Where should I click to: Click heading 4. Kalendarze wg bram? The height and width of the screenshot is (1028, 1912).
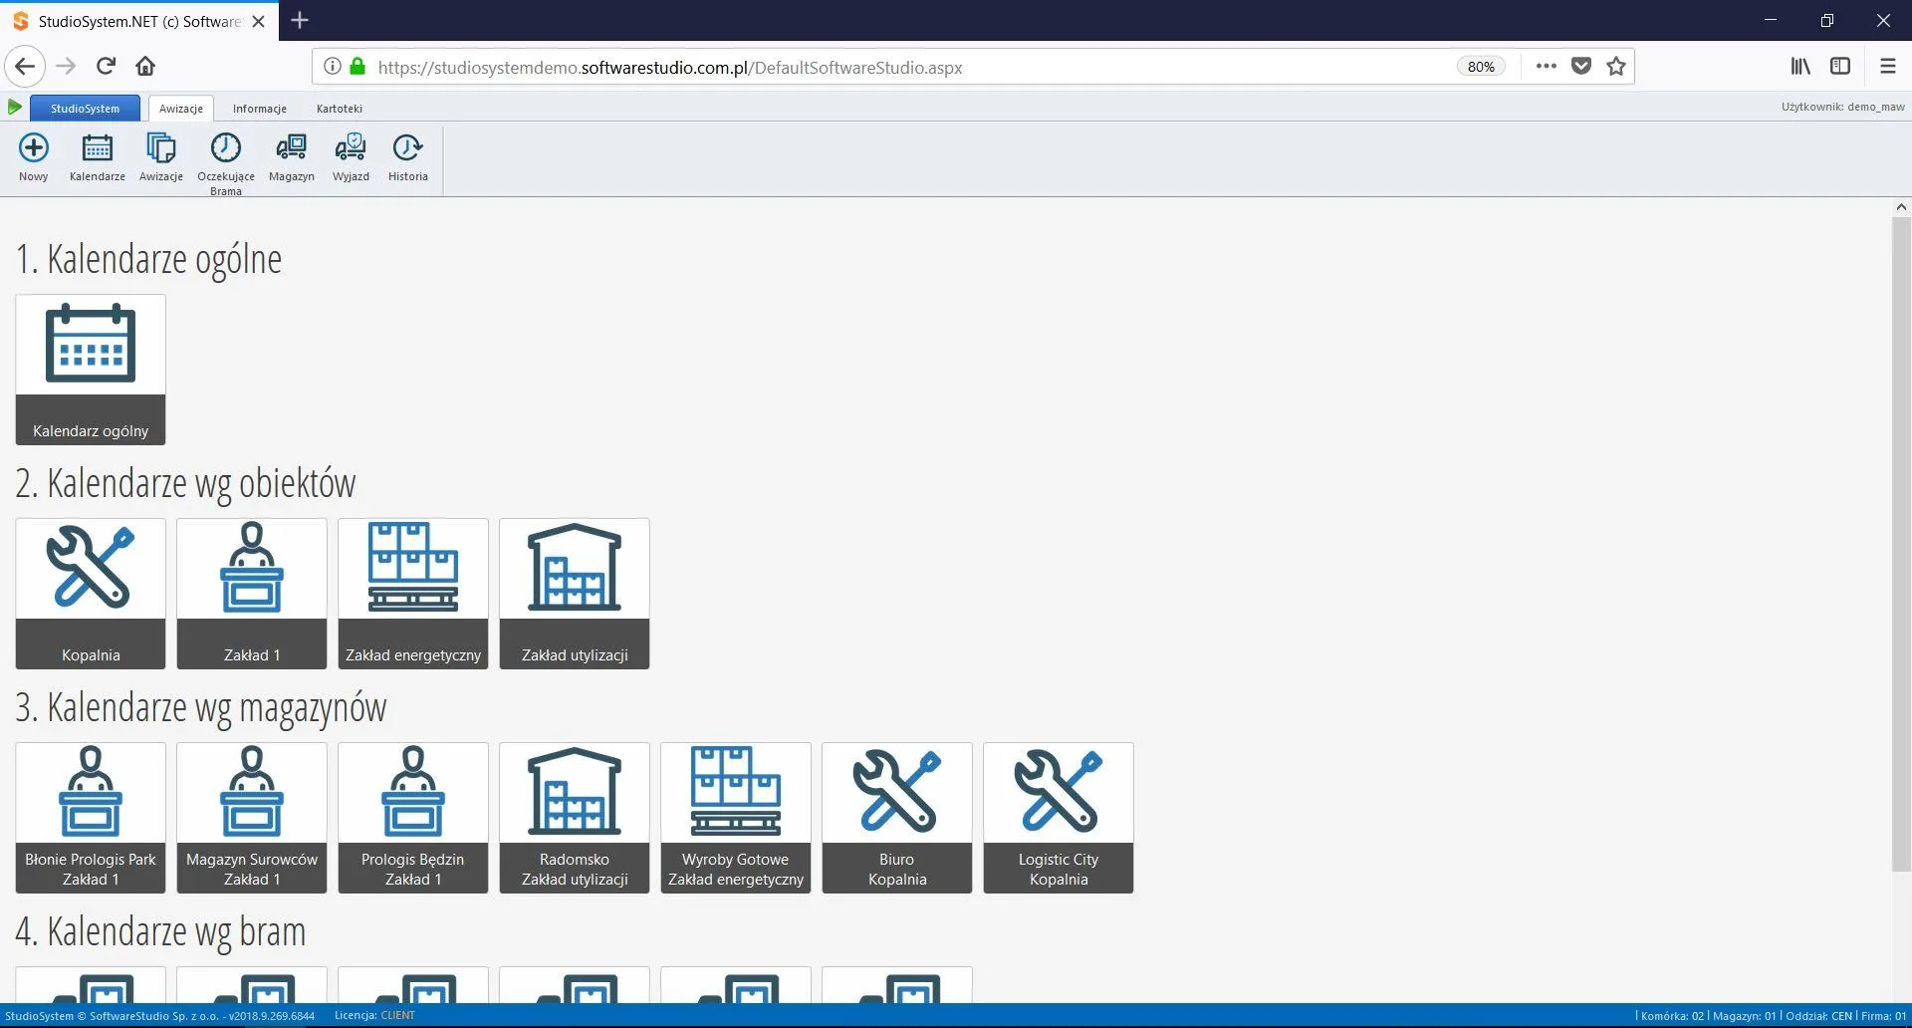tap(160, 932)
